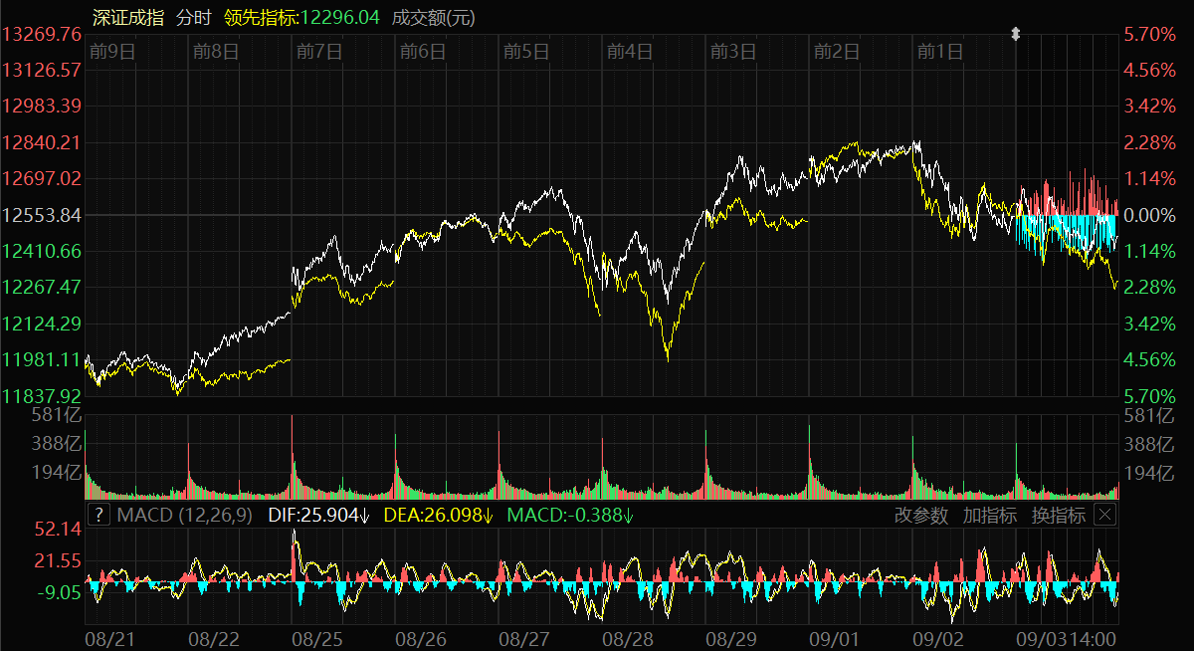Close the MACD indicator panel
This screenshot has height=651, width=1194.
tap(1104, 515)
